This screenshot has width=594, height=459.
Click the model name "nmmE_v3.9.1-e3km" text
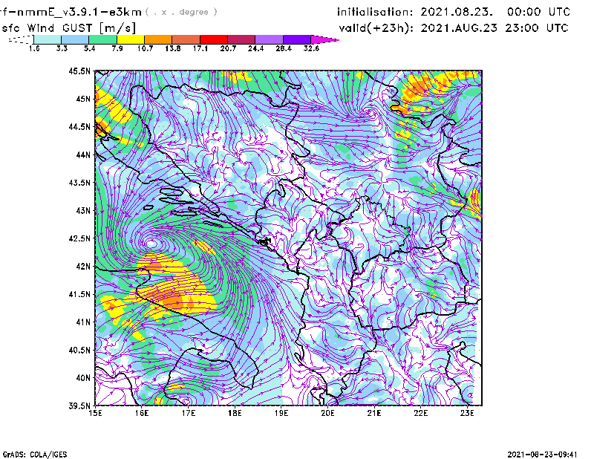tap(79, 12)
